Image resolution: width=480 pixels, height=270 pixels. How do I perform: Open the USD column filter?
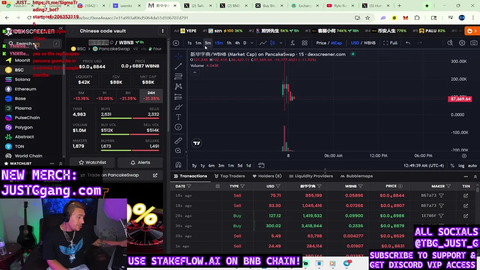(x=278, y=186)
